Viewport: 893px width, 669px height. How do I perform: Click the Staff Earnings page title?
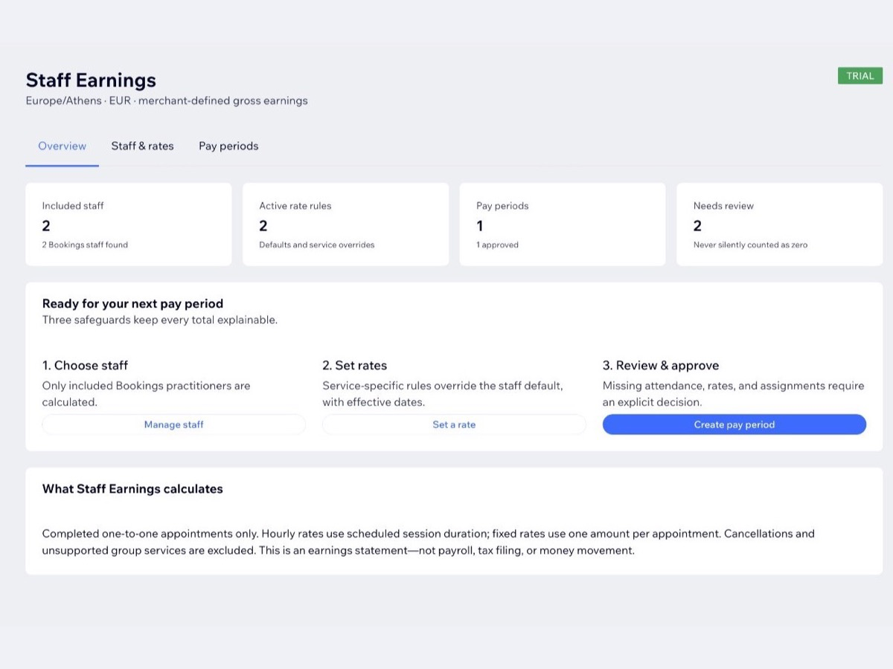coord(91,80)
